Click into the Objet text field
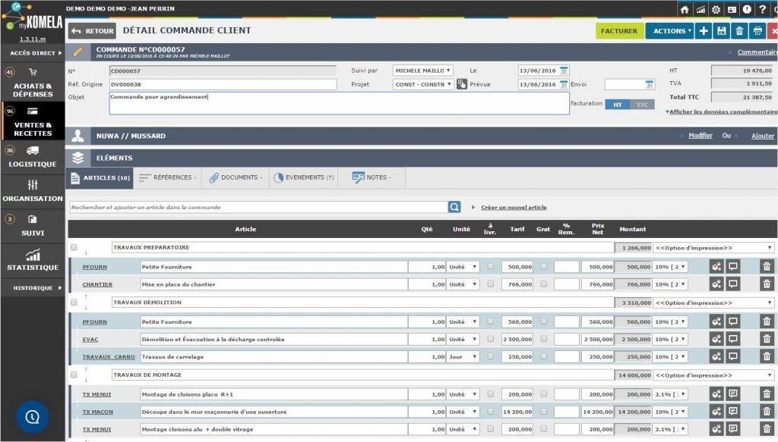The height and width of the screenshot is (442, 778). coord(338,103)
